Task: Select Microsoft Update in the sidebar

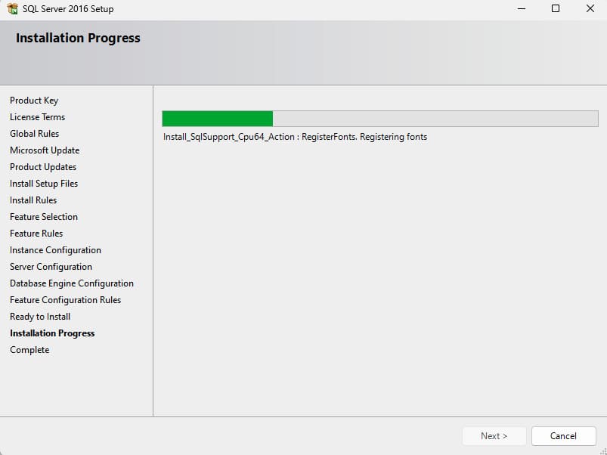Action: coord(45,150)
